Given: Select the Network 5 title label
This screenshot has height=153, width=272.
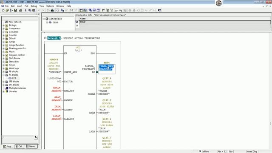Looking at the screenshot, I should 54,38.
